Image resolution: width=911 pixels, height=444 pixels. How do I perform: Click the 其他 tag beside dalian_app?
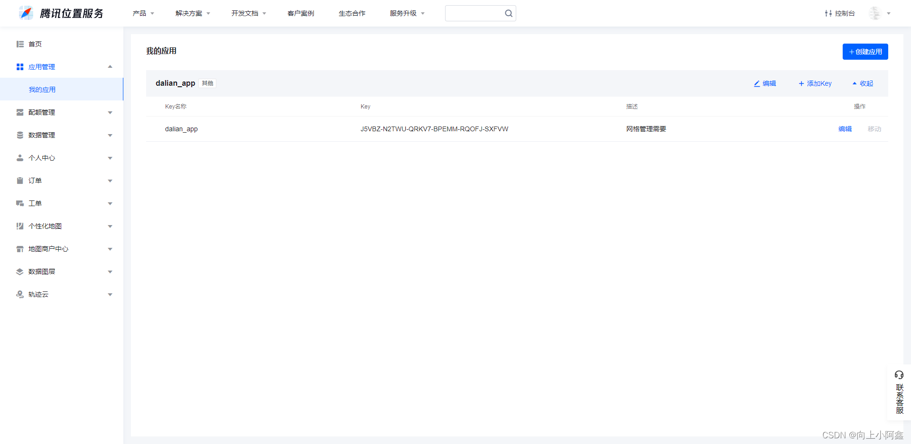coord(207,83)
